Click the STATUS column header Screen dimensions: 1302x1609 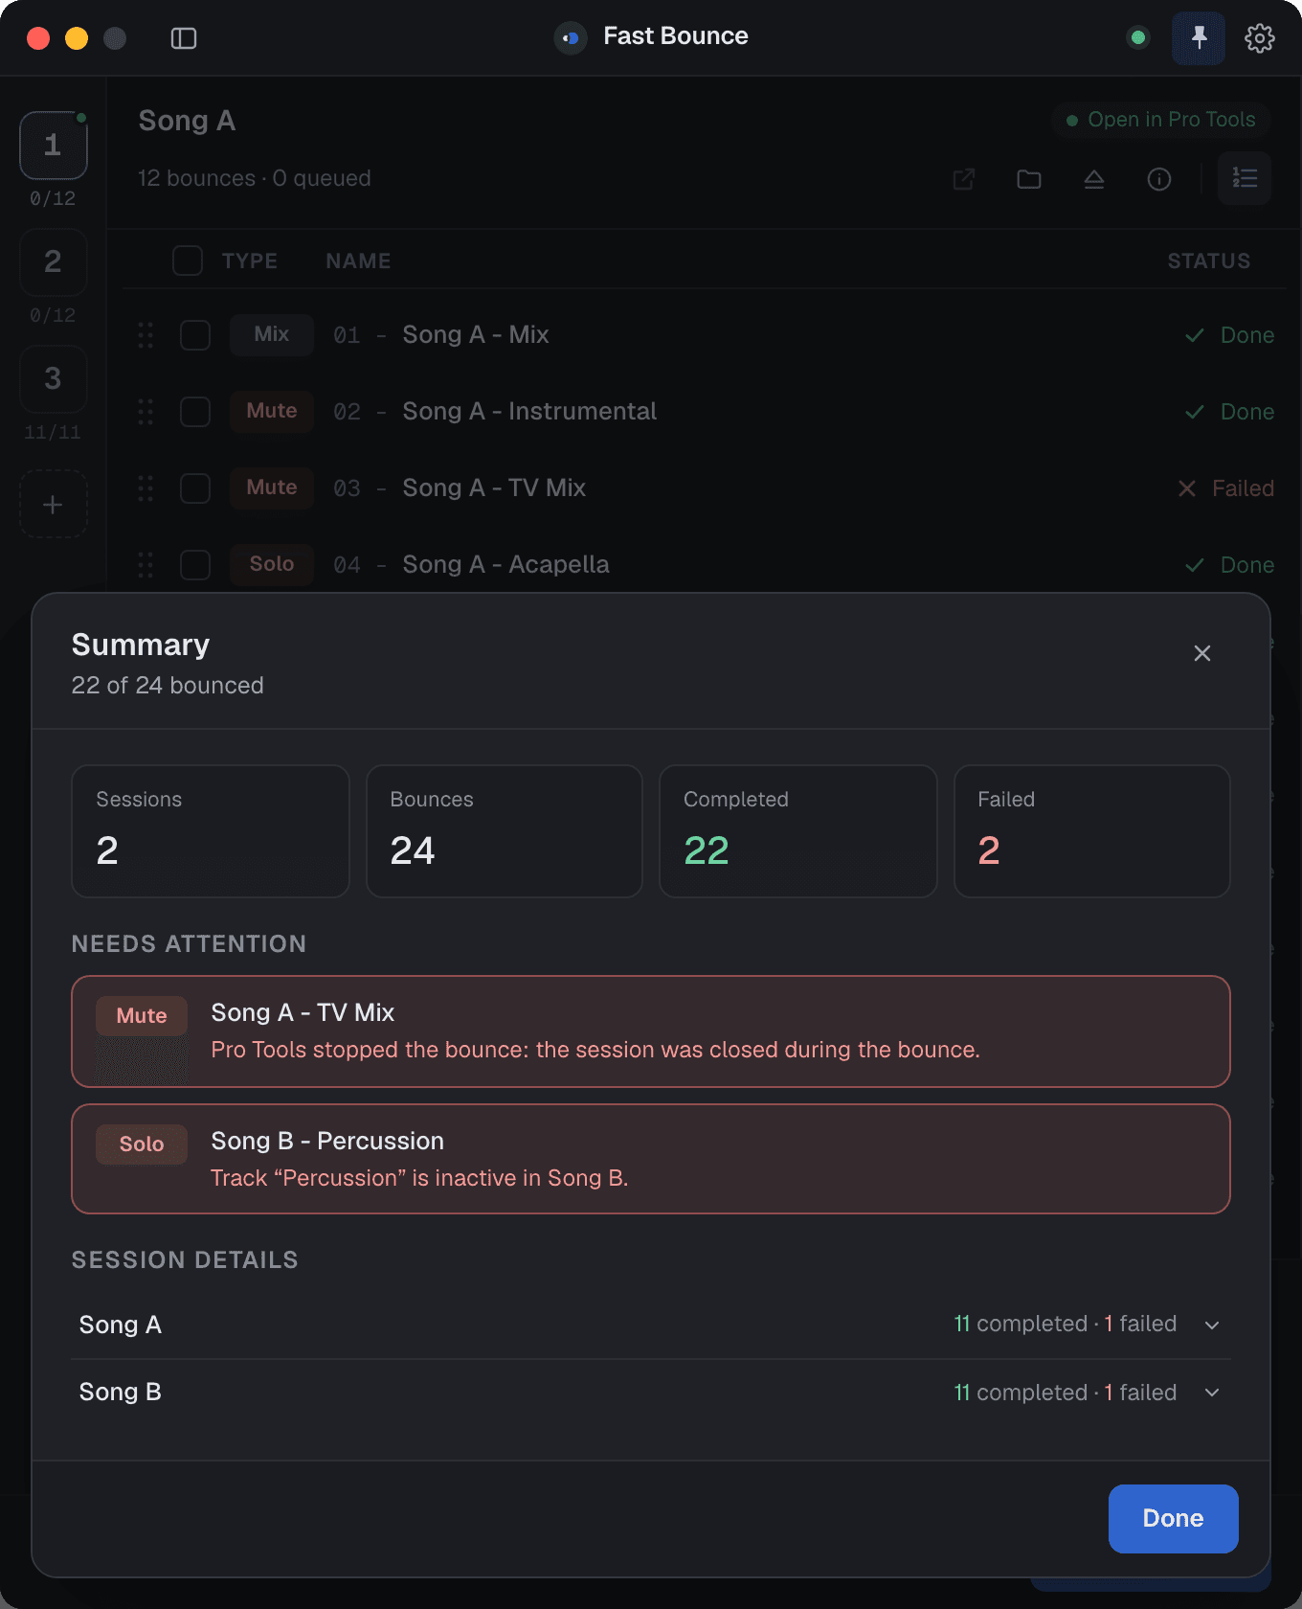click(x=1208, y=261)
